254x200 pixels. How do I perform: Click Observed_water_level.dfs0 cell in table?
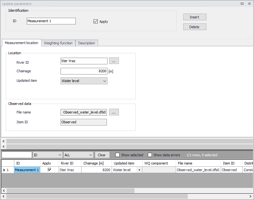point(198,170)
